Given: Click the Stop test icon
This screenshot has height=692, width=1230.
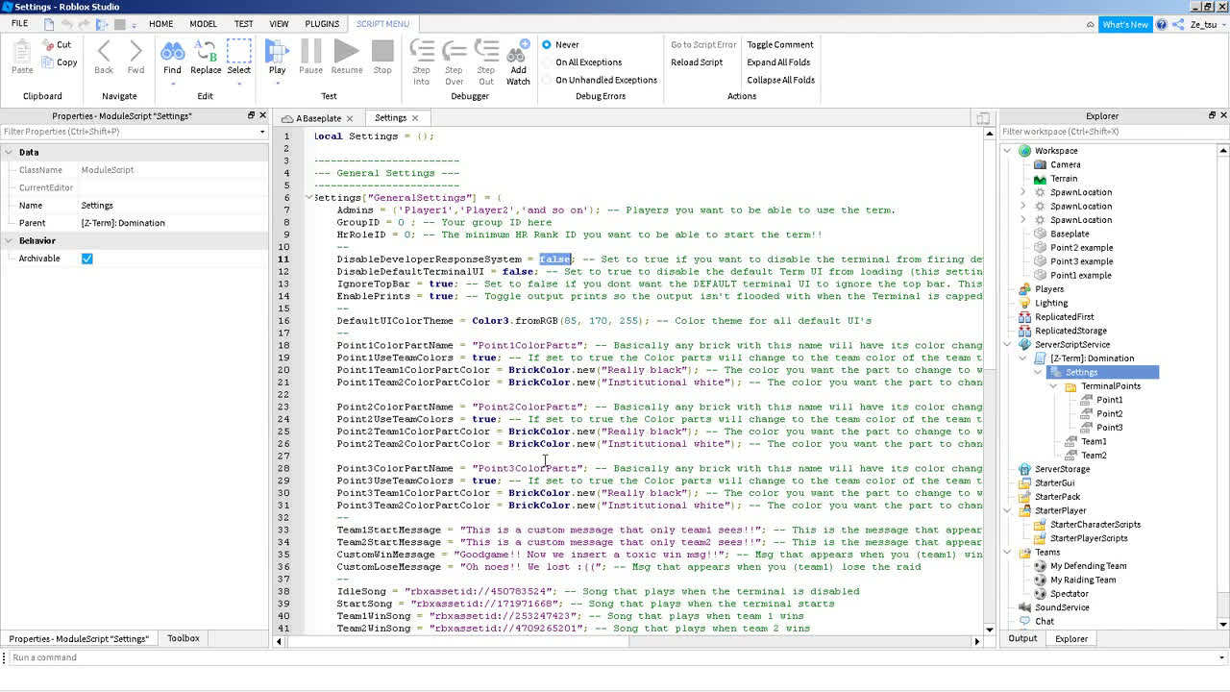Looking at the screenshot, I should (x=382, y=52).
